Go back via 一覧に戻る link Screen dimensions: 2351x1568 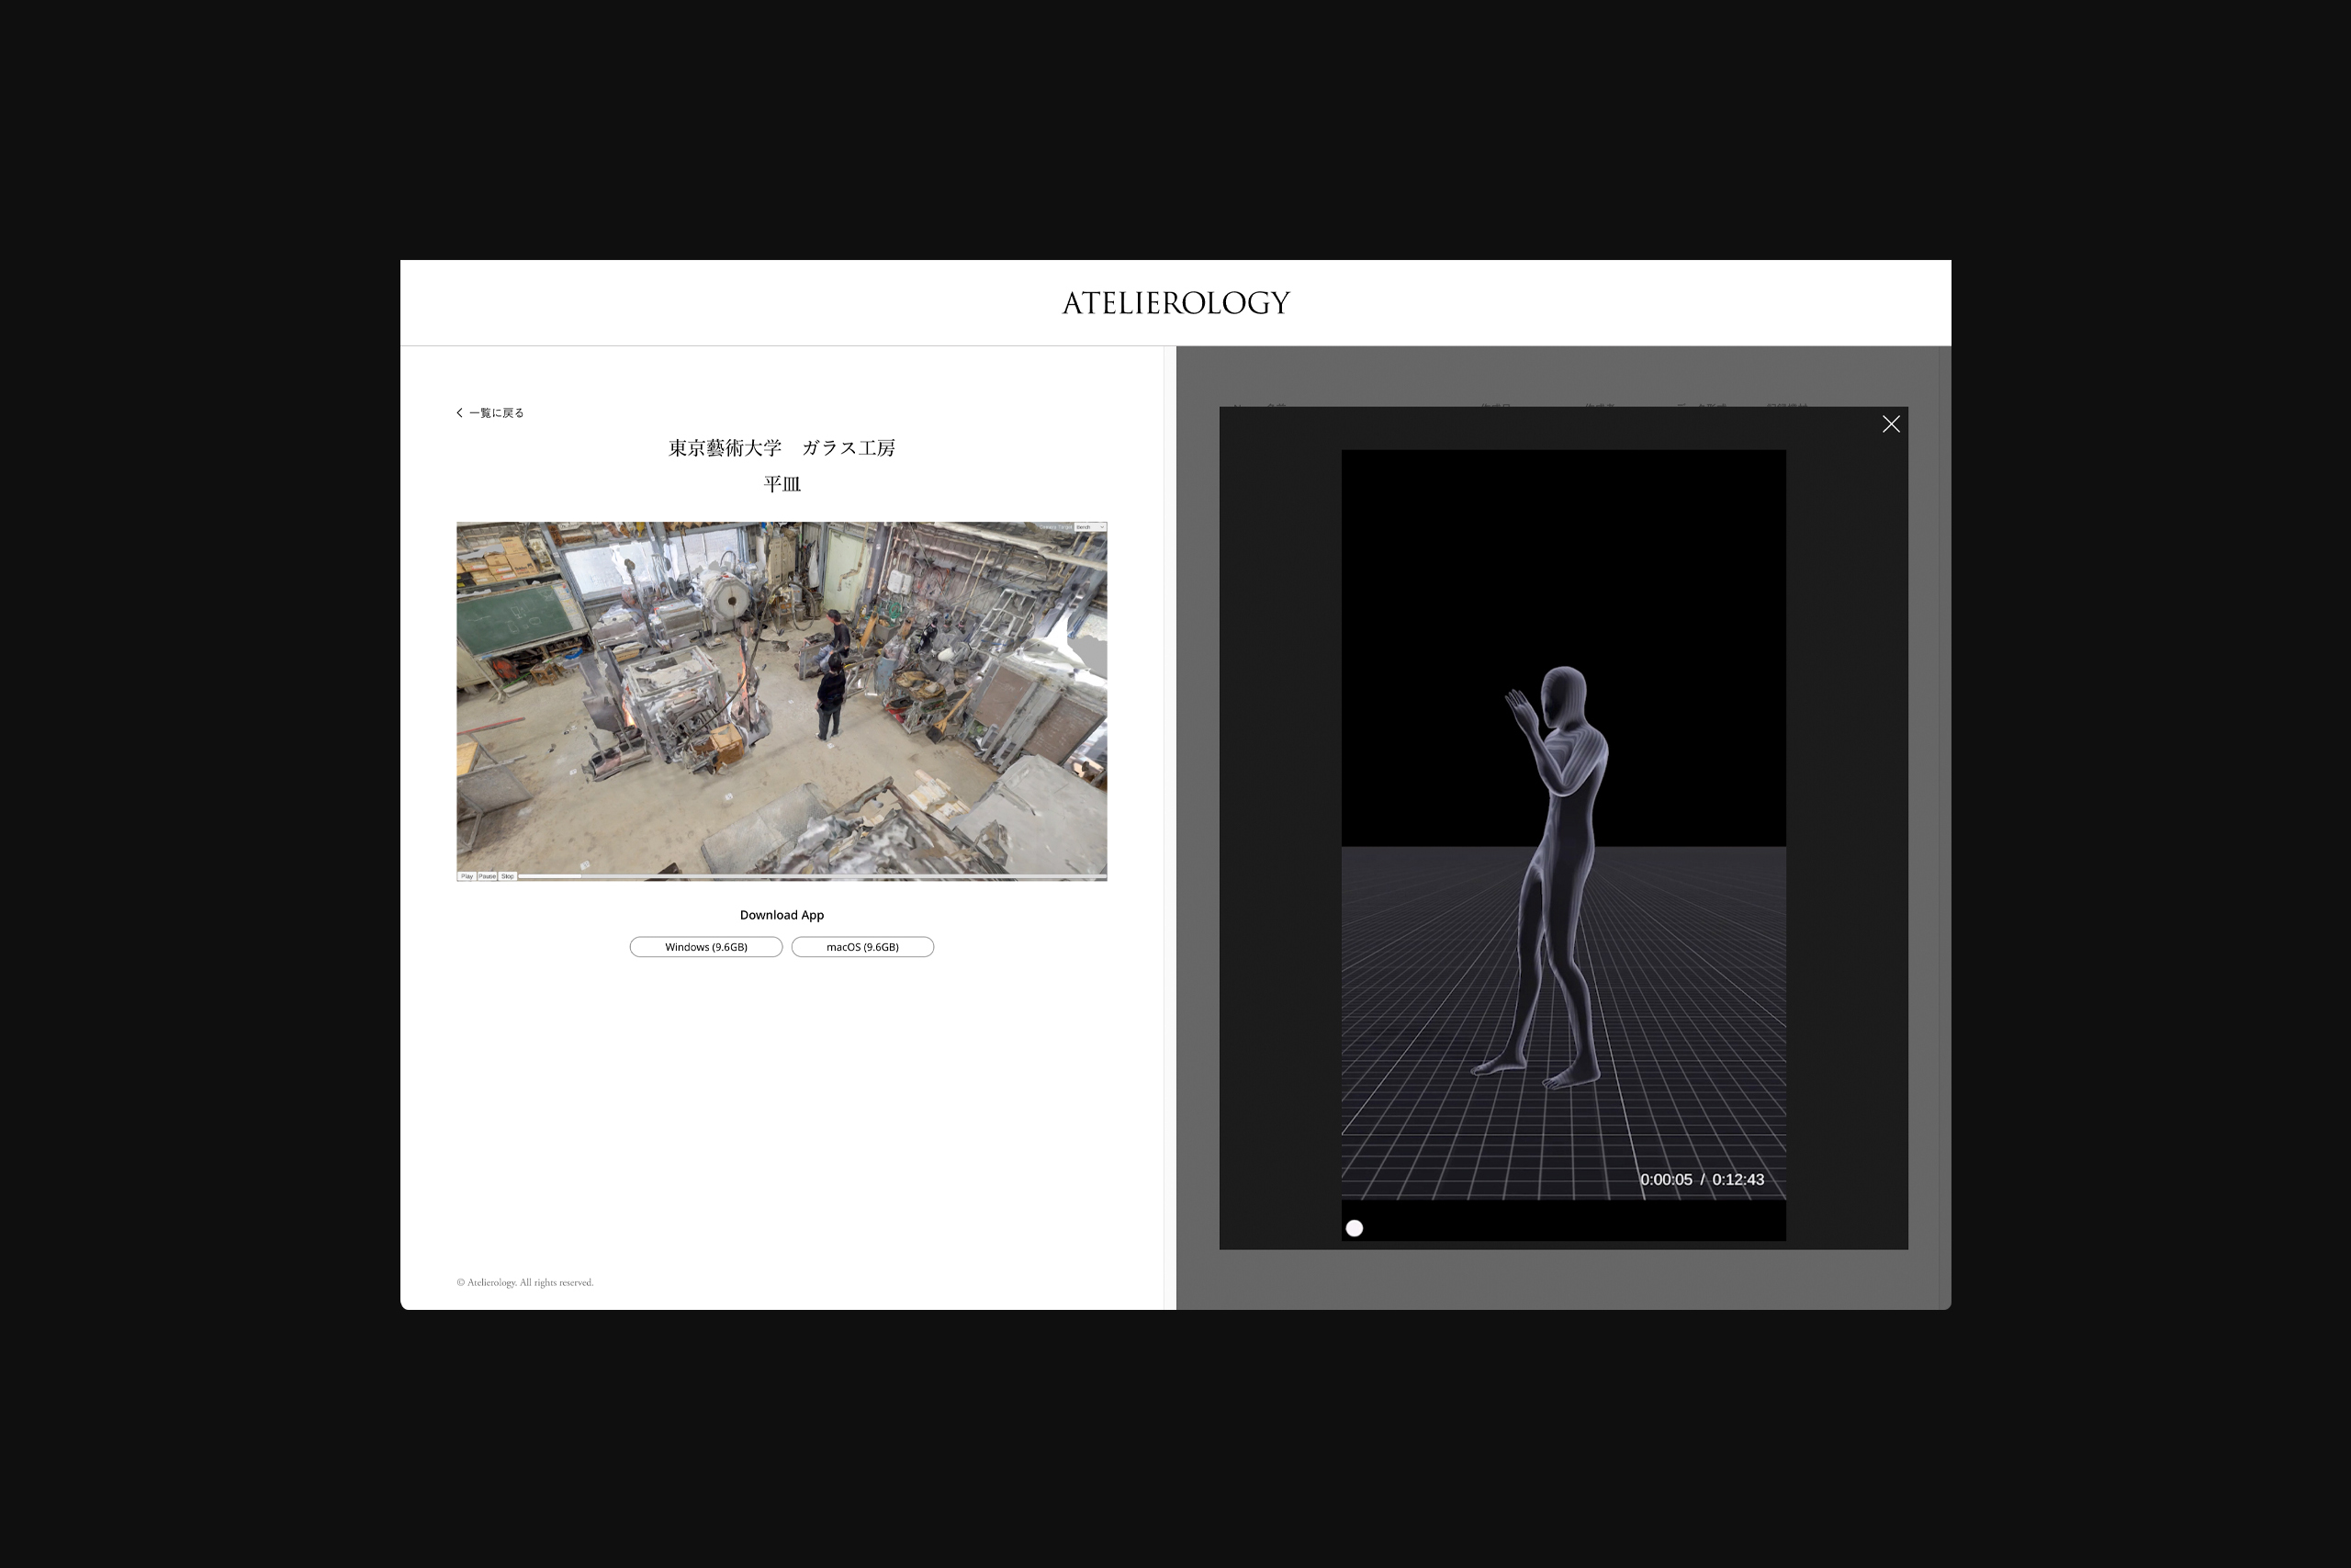(496, 413)
